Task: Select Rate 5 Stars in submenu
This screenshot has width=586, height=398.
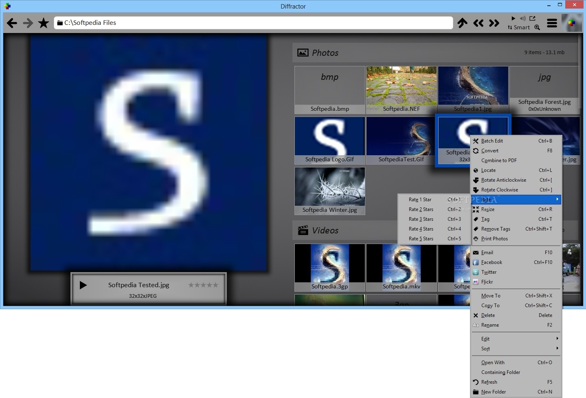Action: (x=434, y=239)
